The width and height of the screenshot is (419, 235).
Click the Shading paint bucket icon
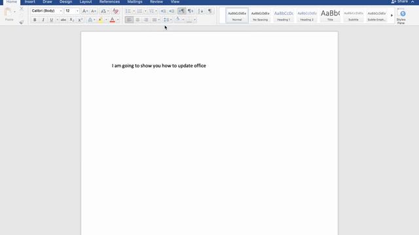[x=177, y=20]
